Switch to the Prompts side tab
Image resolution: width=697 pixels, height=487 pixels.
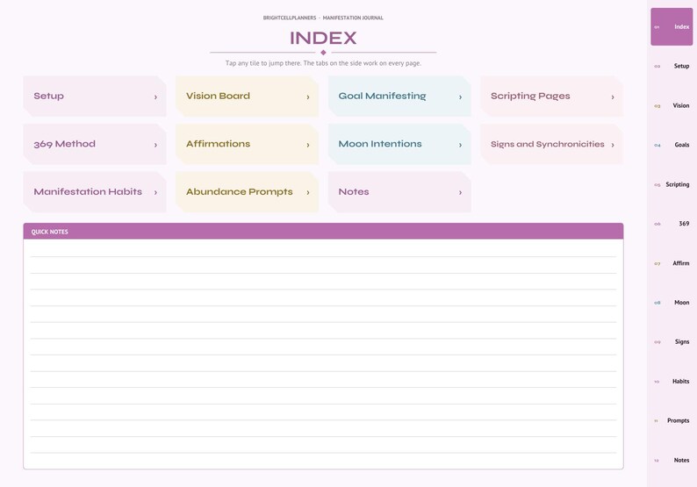(672, 420)
